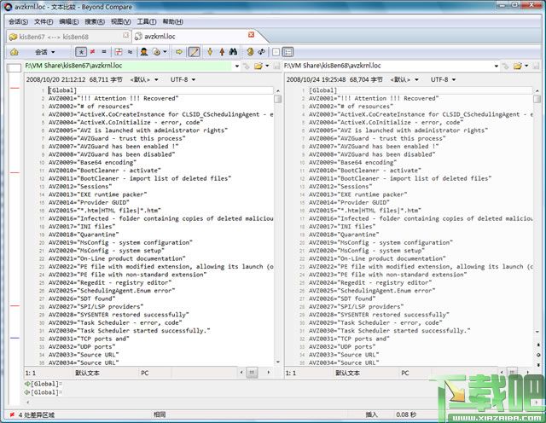
Task: Jump to next difference, yellow down arrow
Action: pos(210,52)
